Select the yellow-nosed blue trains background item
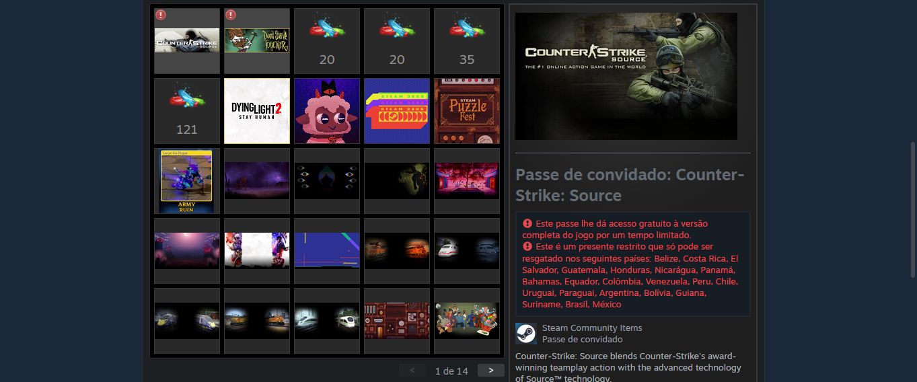 click(187, 321)
